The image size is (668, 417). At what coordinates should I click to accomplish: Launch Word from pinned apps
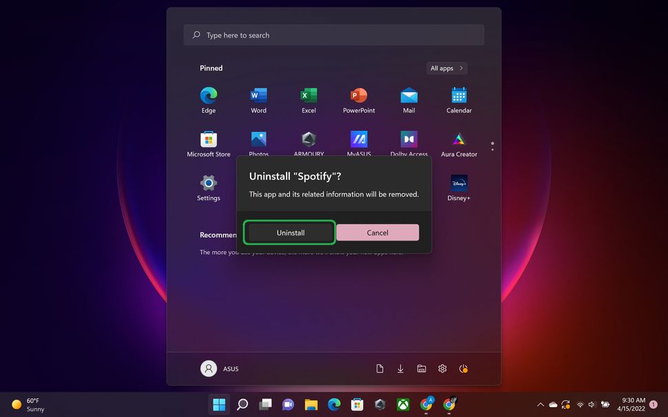pos(259,100)
